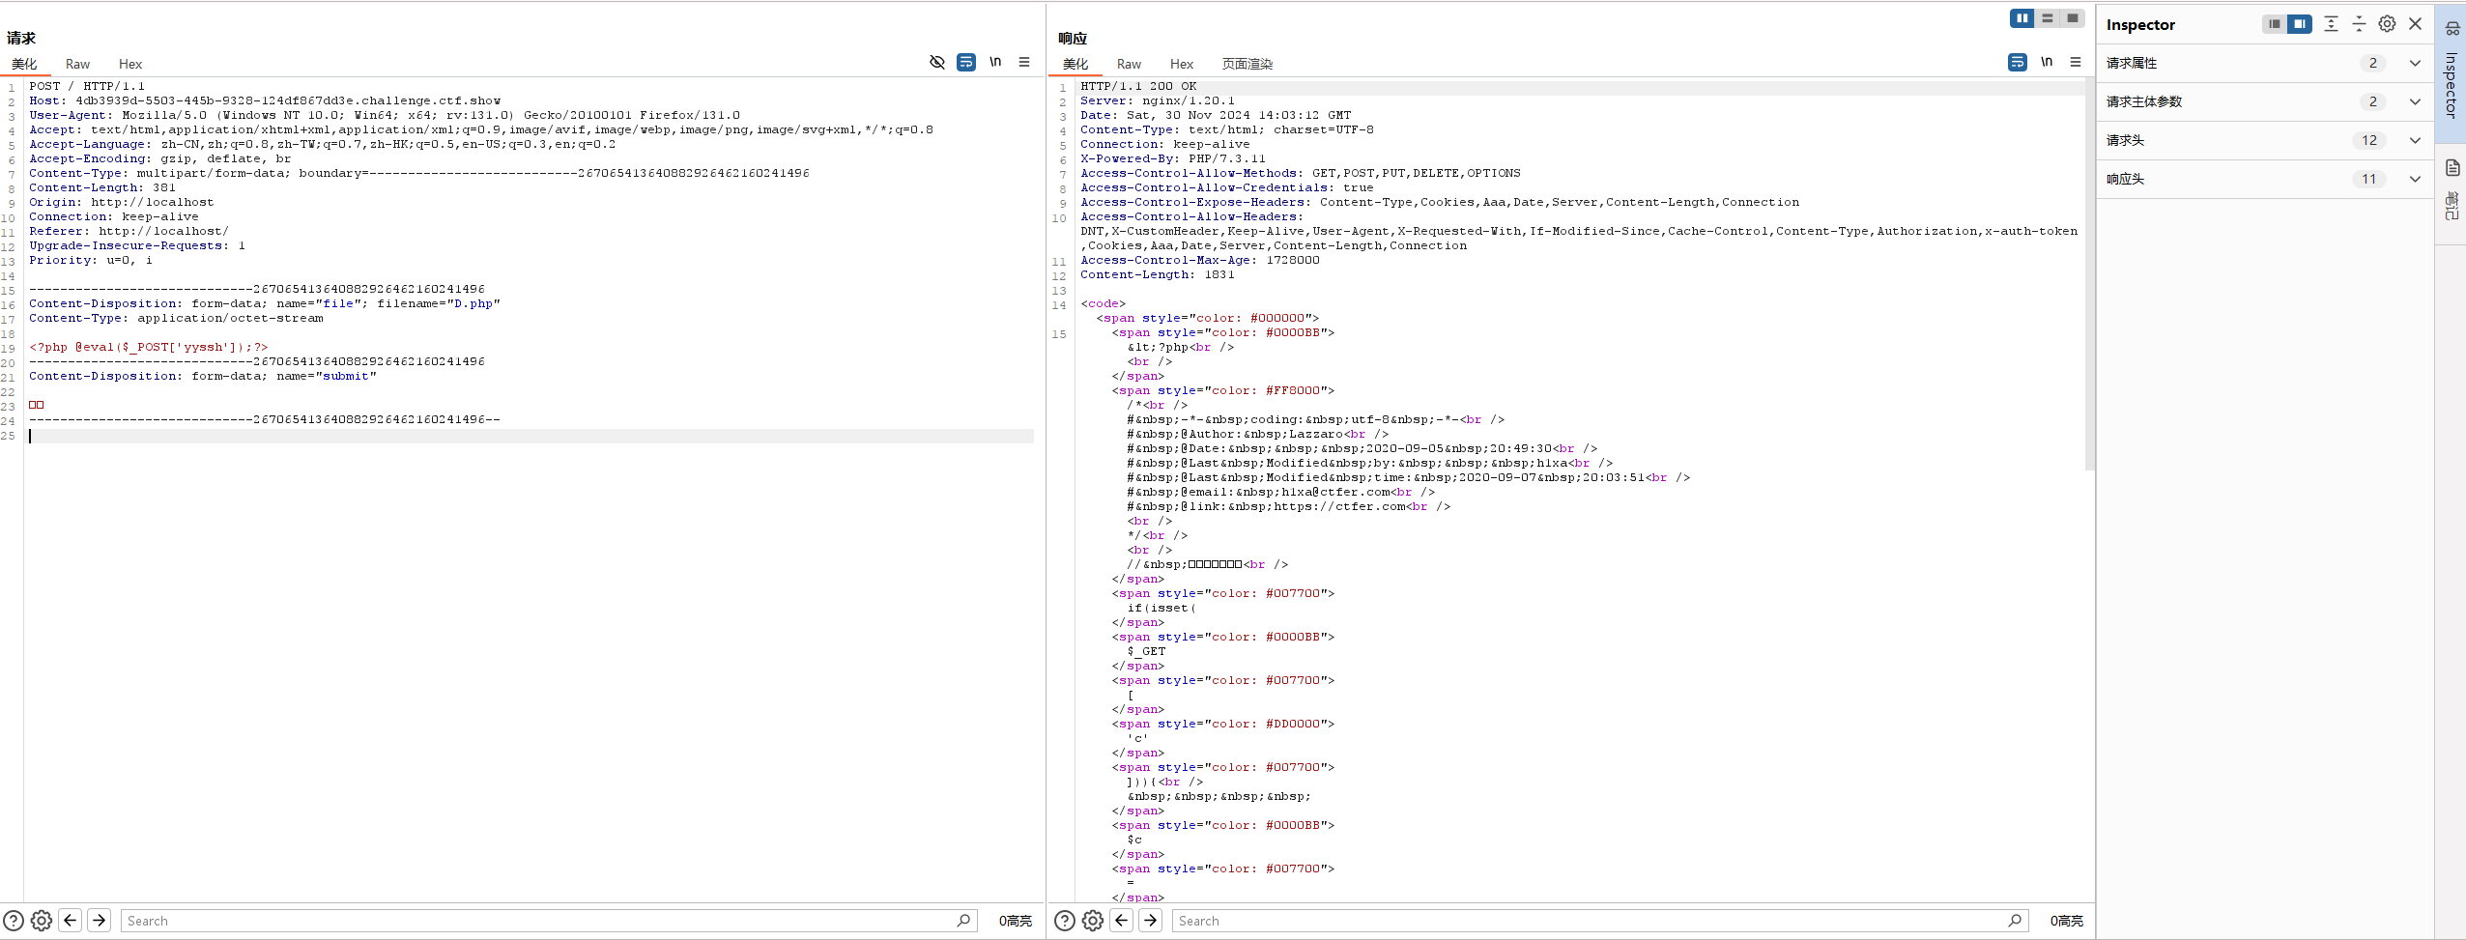Expand the 请求主体参数 section

[x=2415, y=101]
